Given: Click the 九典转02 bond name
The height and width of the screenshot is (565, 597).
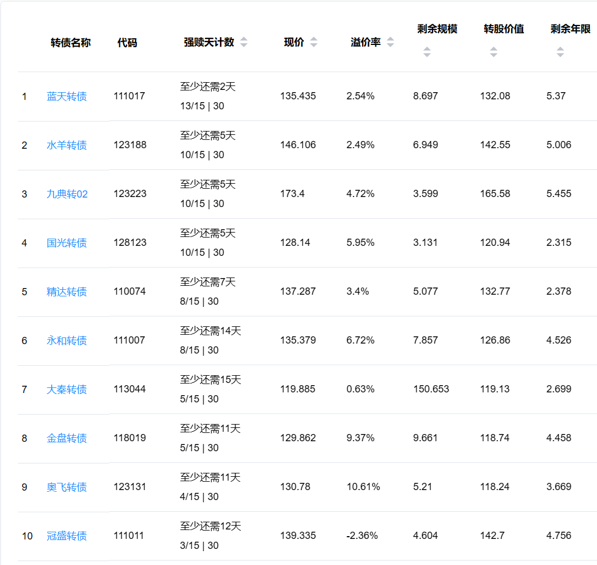Looking at the screenshot, I should pos(67,194).
